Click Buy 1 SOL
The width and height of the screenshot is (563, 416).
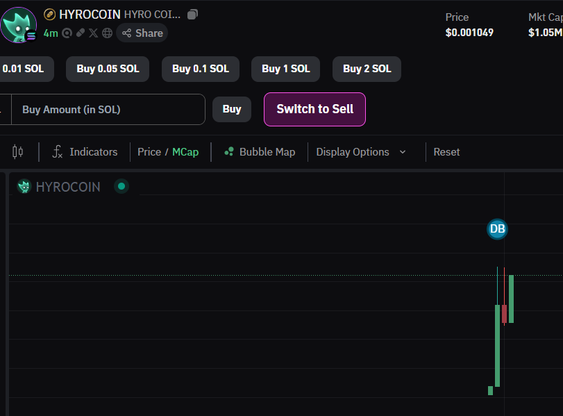coord(286,69)
